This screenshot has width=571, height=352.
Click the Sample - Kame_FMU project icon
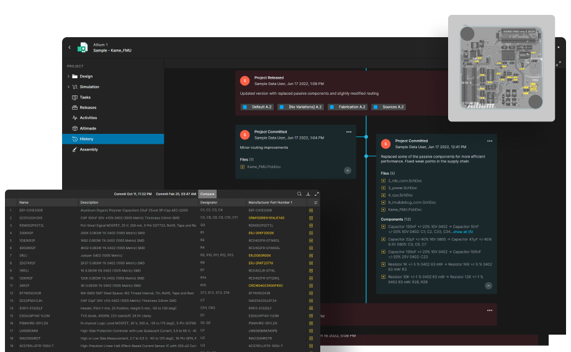click(83, 47)
